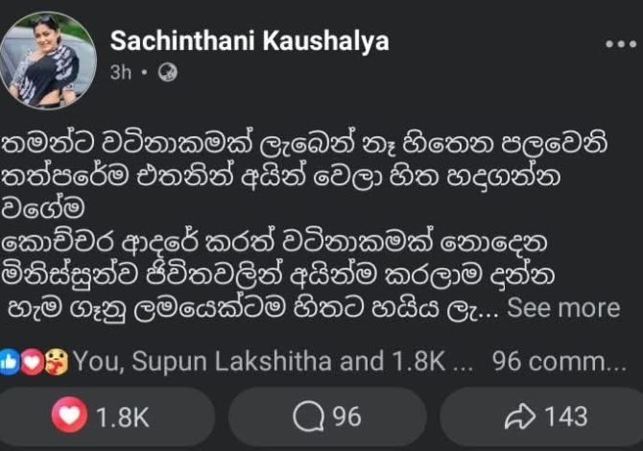Open the Sachinthani Kaushalya profile name link

point(250,41)
